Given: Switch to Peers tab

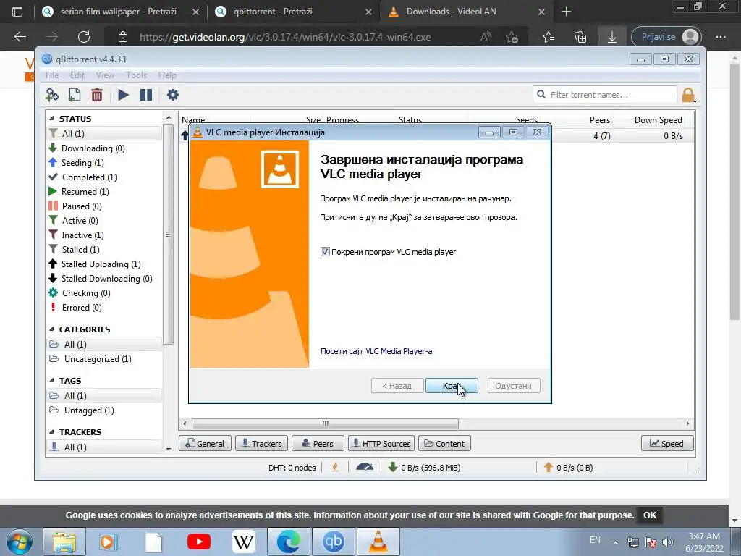Looking at the screenshot, I should tap(317, 444).
